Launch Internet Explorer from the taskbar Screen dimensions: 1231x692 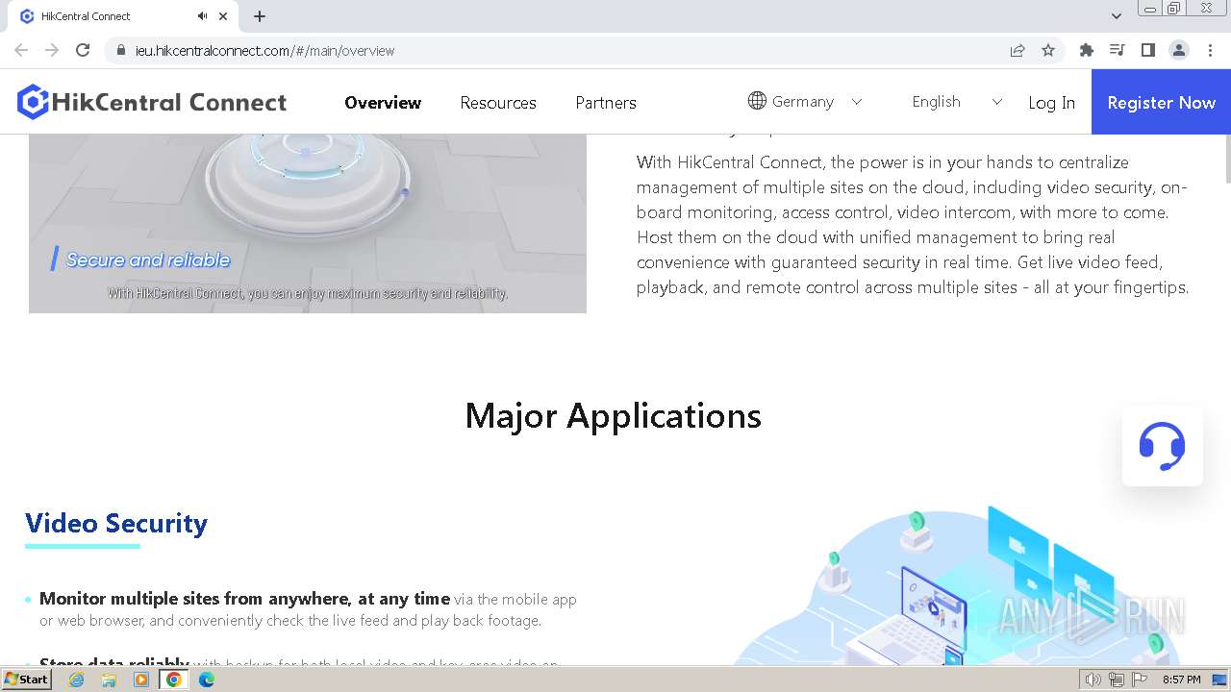click(x=76, y=680)
